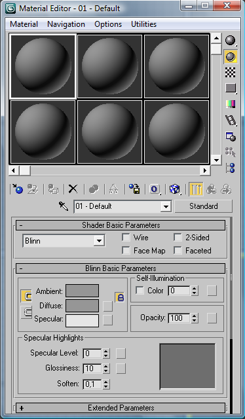Click the Material Effects Channel icon

[155, 189]
